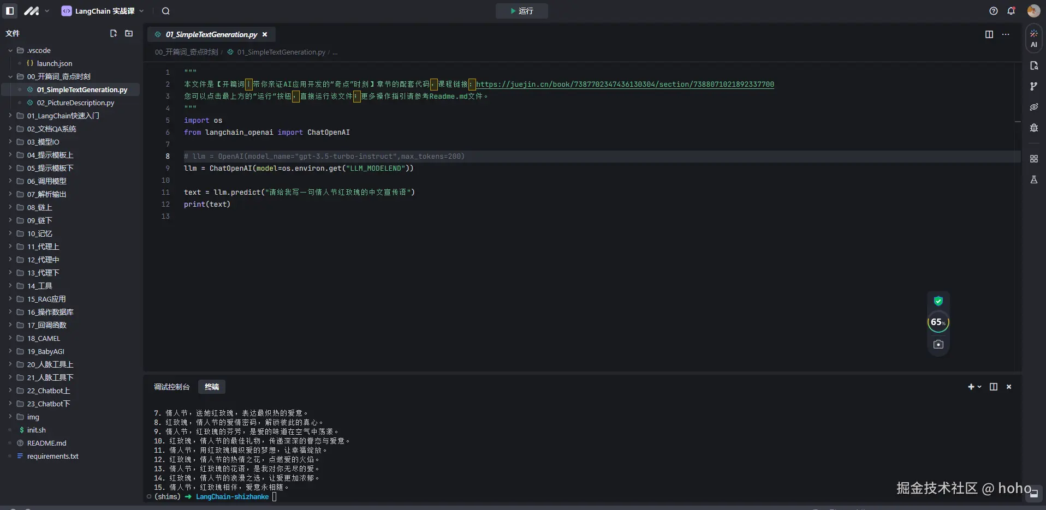The image size is (1046, 510).
Task: Expand the 15_RAG应用 folder
Action: click(46, 299)
